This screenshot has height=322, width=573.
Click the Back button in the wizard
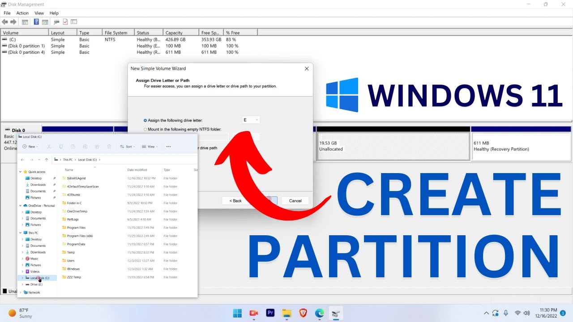point(235,201)
